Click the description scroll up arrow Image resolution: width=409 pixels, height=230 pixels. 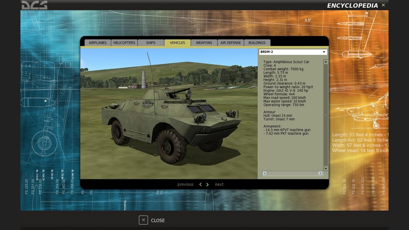(326, 62)
